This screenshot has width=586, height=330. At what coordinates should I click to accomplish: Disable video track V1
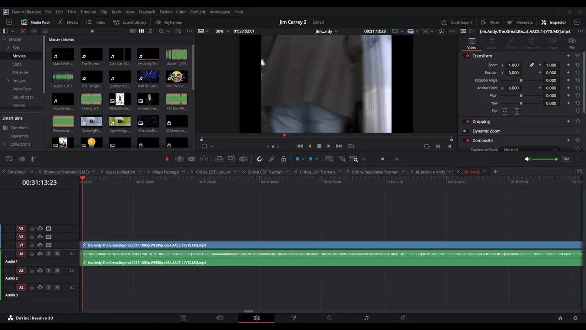click(49, 245)
